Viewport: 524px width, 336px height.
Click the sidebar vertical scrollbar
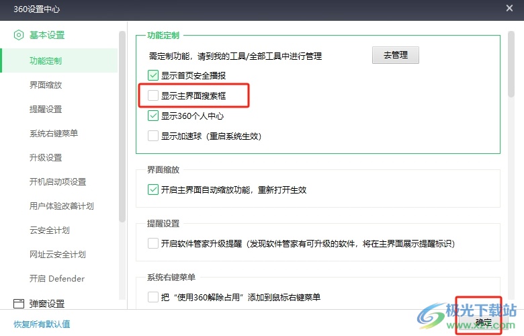122,127
